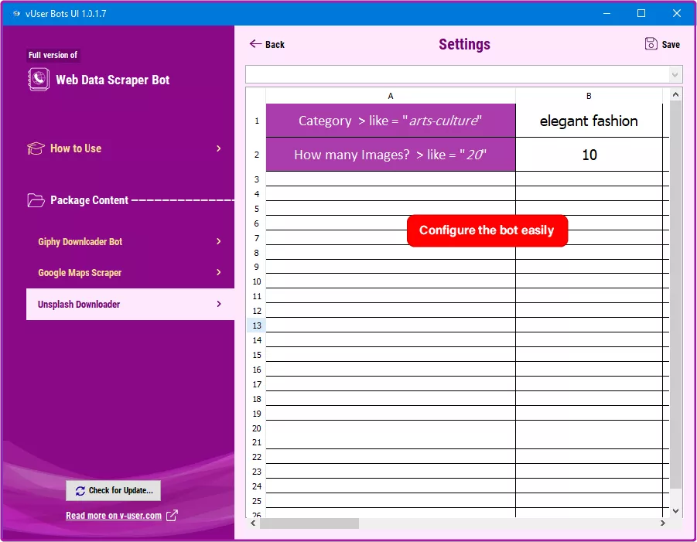Screen dimensions: 697x542
Task: Click the Configure the bot easily red label
Action: click(x=487, y=230)
